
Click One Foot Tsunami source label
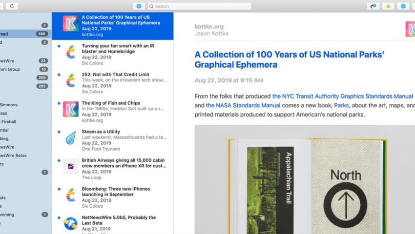click(x=101, y=149)
